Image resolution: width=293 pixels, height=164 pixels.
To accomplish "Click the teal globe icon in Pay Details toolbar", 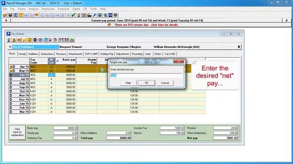I will click(45, 40).
